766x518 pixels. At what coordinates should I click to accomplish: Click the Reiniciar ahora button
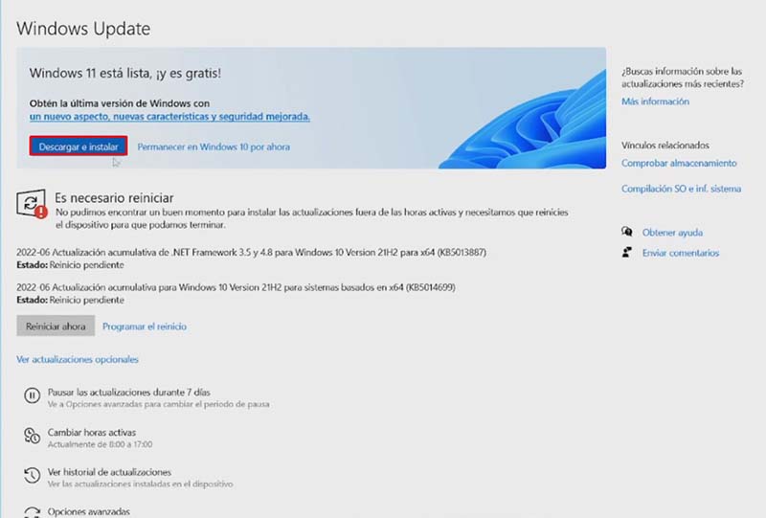56,326
